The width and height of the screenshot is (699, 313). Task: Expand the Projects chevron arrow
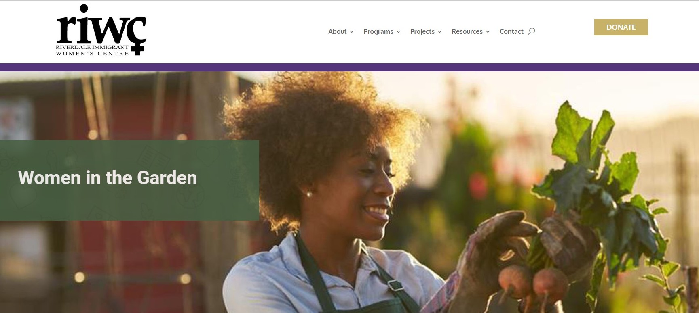pyautogui.click(x=439, y=32)
